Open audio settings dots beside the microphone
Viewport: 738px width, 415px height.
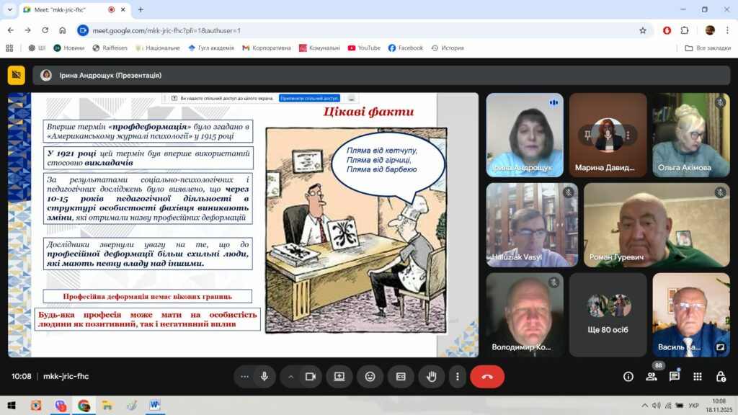click(x=245, y=376)
